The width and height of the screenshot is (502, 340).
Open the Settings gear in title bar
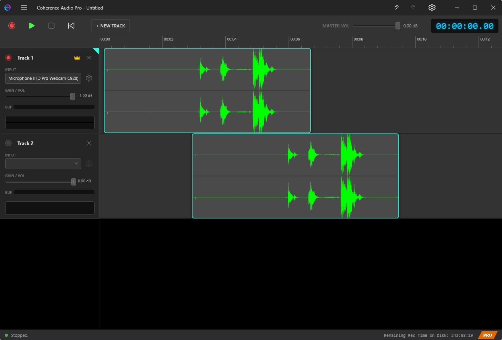pos(432,8)
